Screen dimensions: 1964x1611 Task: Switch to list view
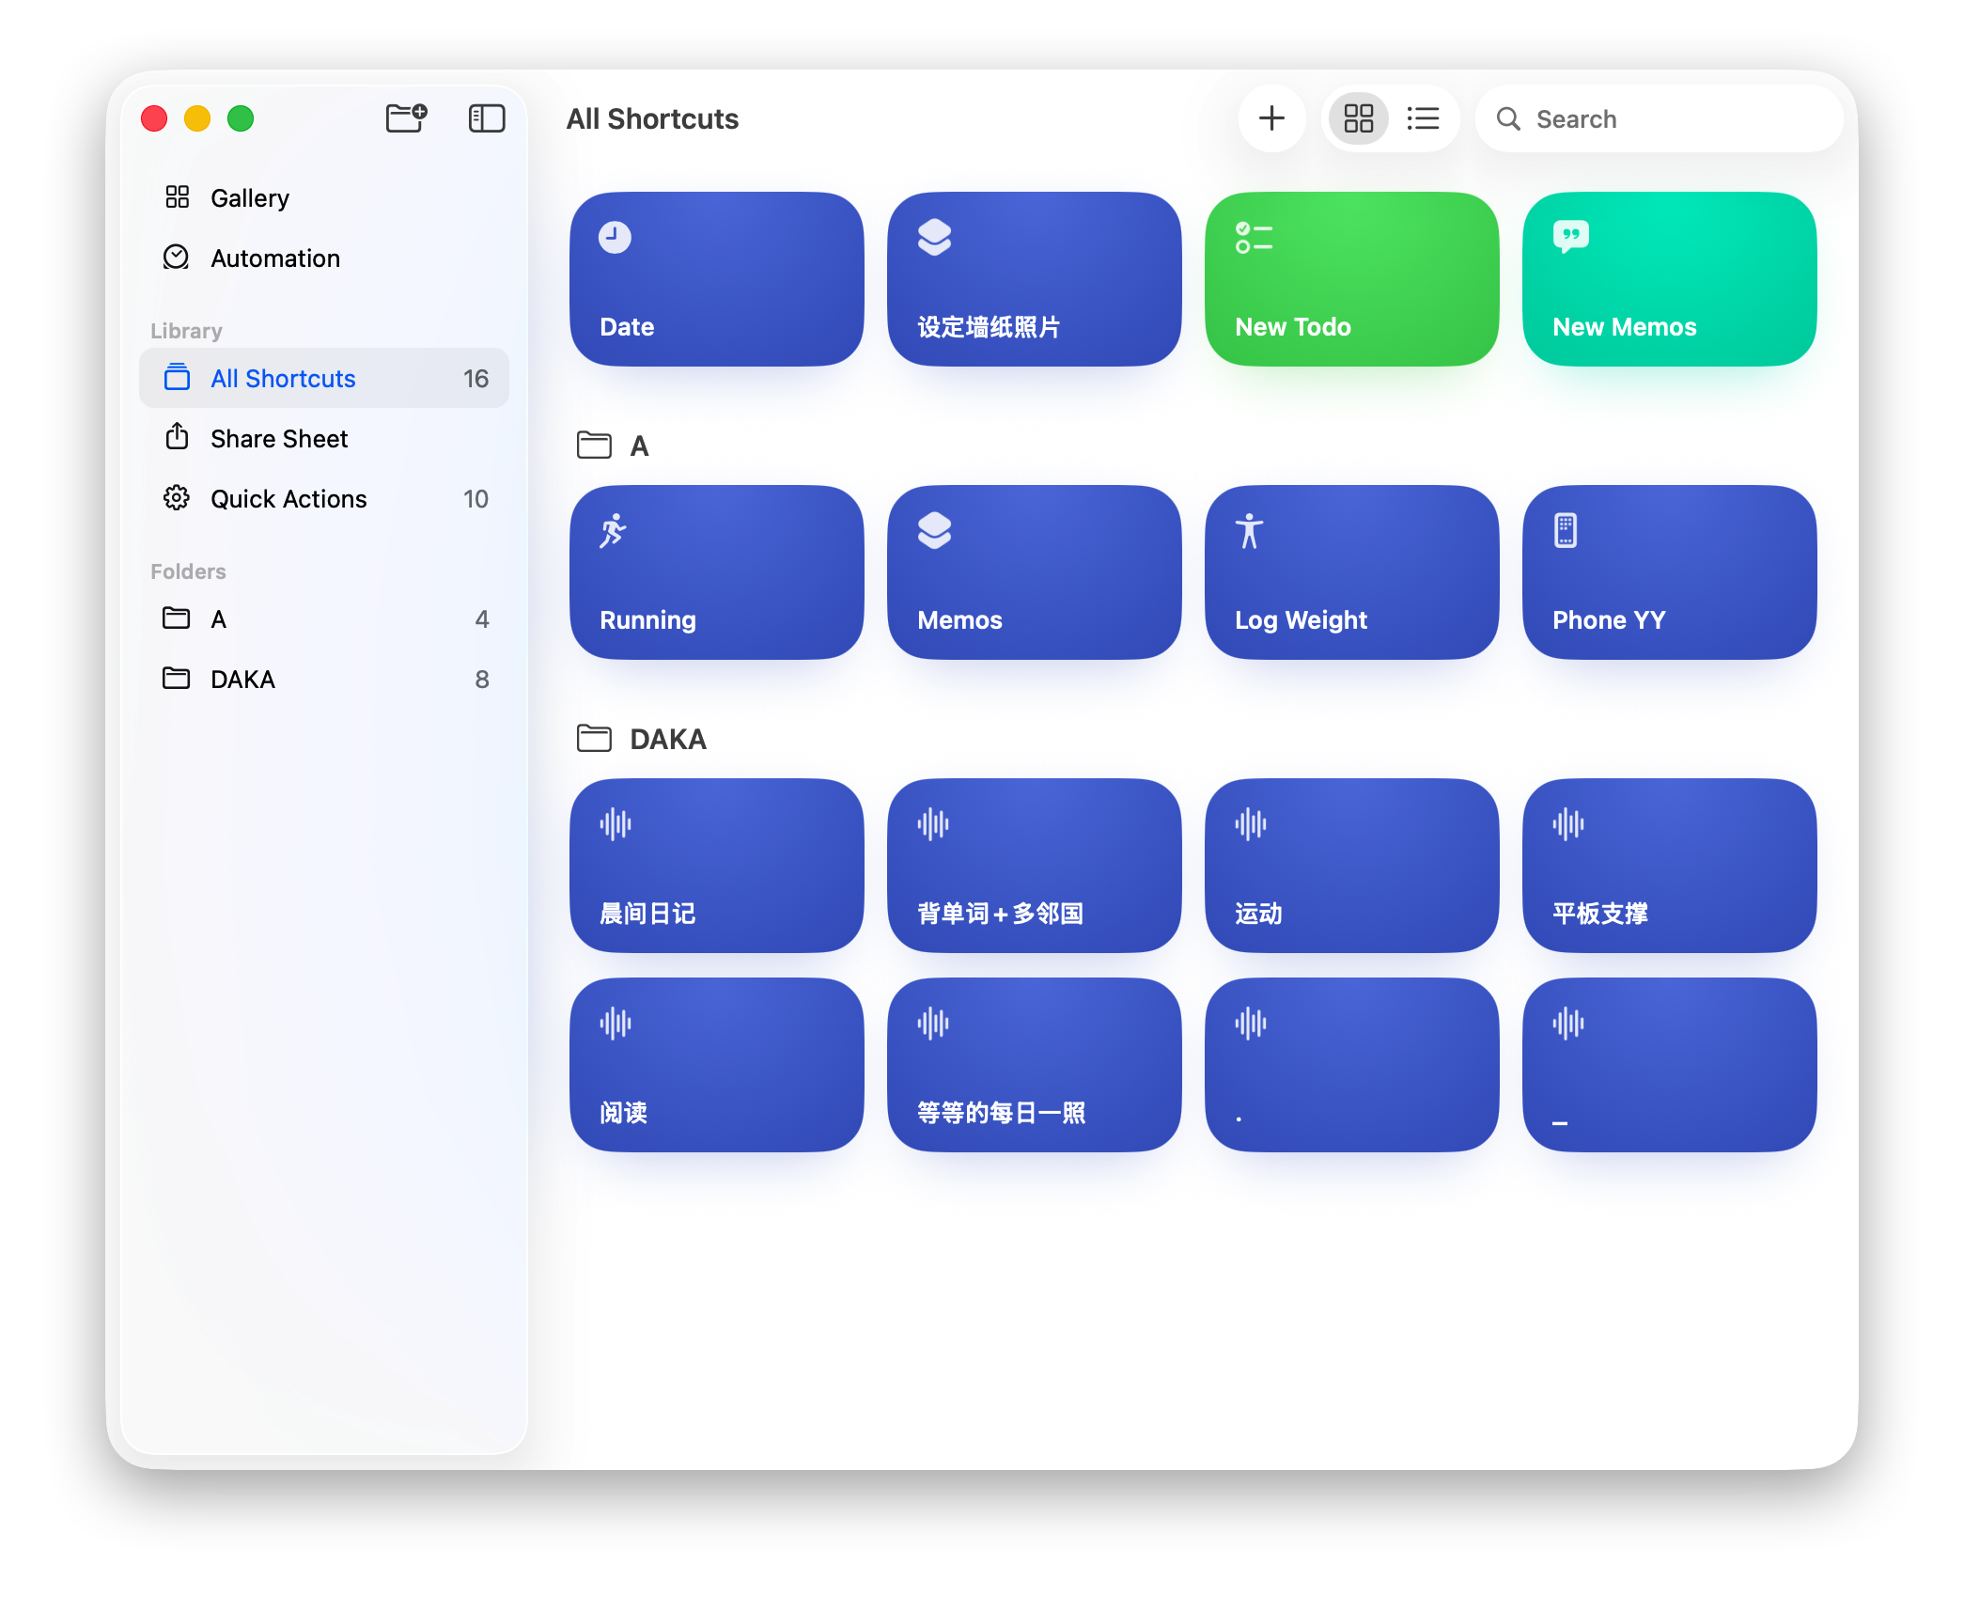pos(1423,118)
